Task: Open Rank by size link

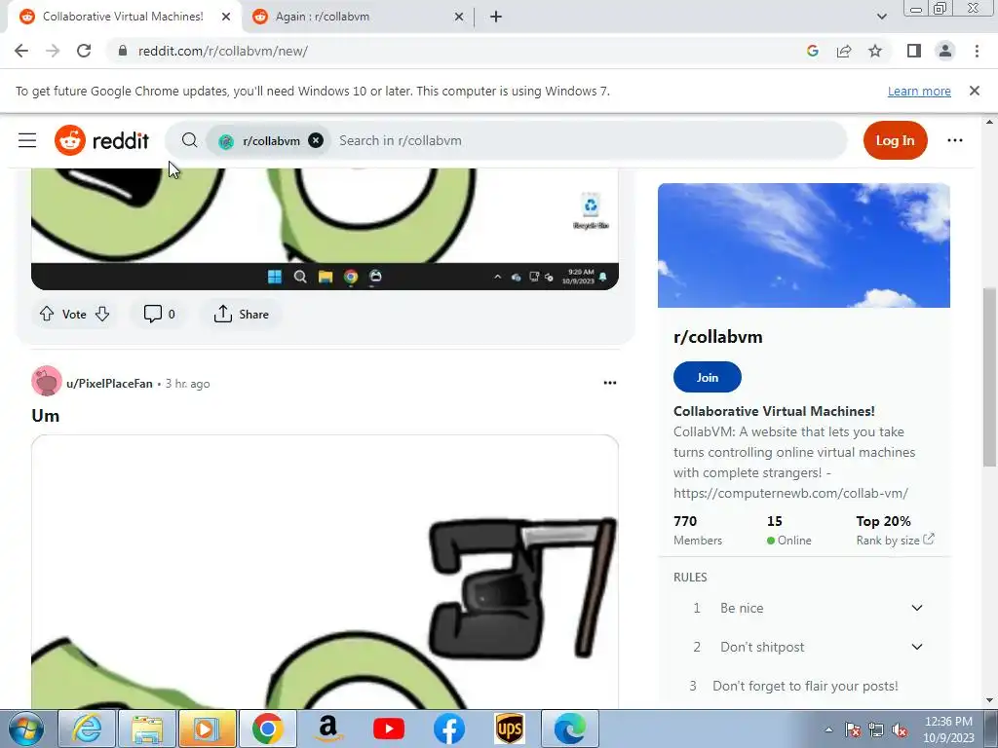Action: tap(895, 540)
